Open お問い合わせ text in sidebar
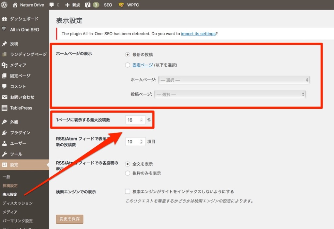 click(22, 97)
